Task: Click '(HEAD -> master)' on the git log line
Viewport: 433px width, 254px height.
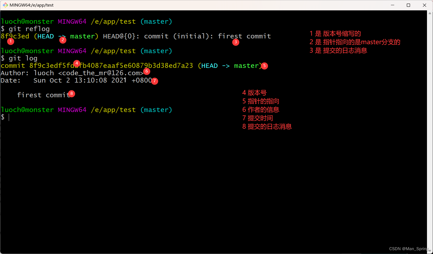Action: click(230, 66)
